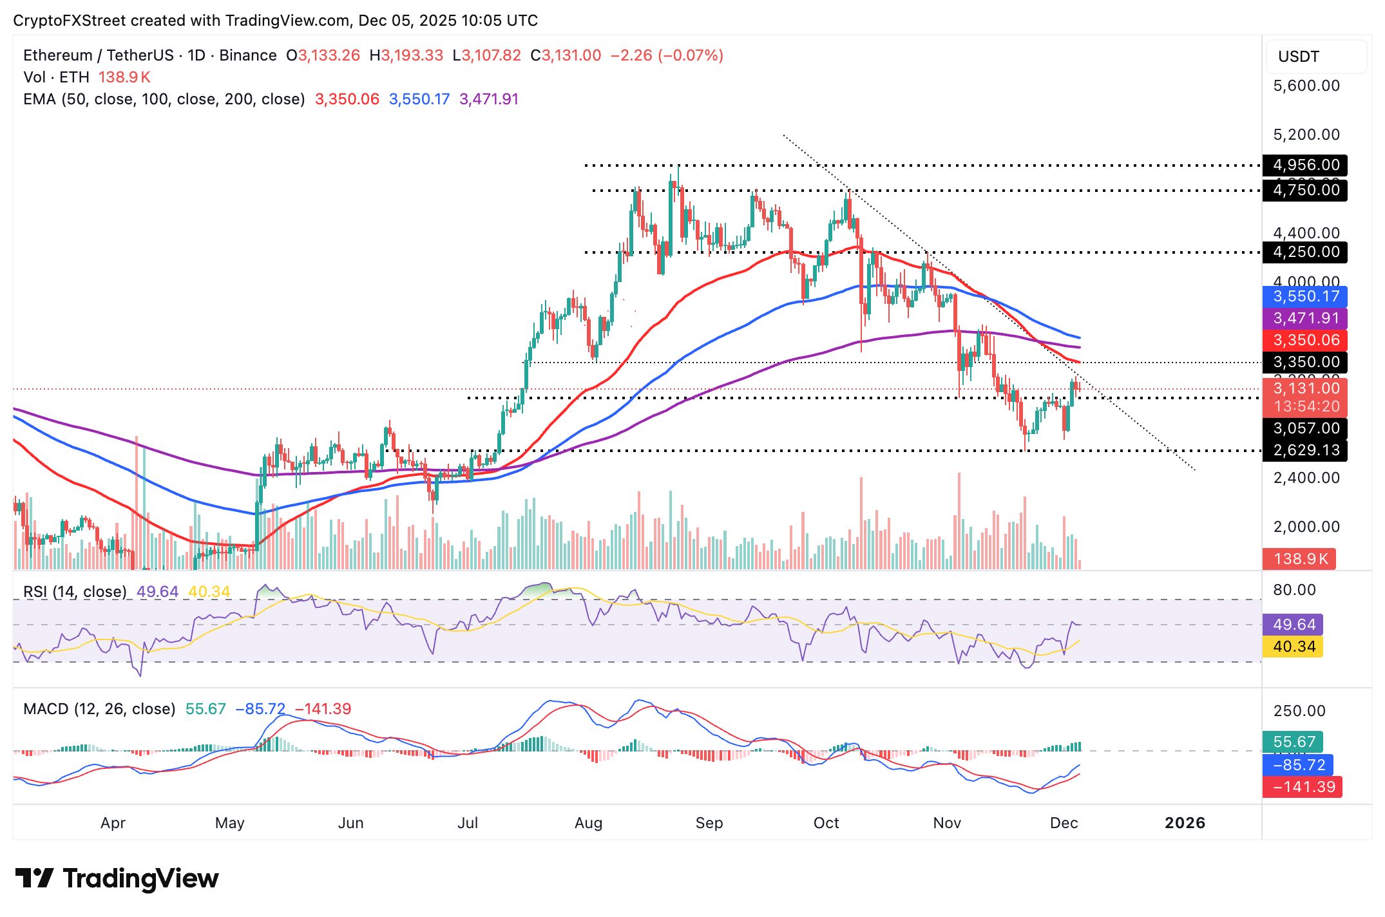Click the 4,250.00 price level label

point(1305,252)
